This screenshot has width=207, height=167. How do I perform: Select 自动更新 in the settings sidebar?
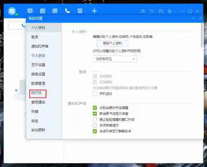click(44, 130)
